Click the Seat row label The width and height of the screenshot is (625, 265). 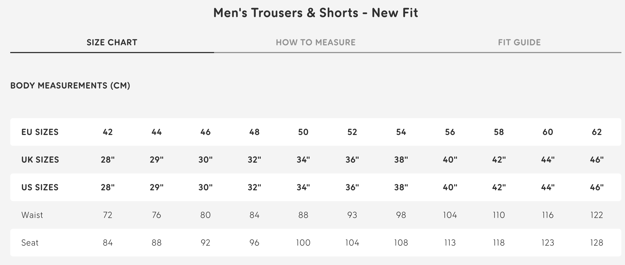coord(30,243)
